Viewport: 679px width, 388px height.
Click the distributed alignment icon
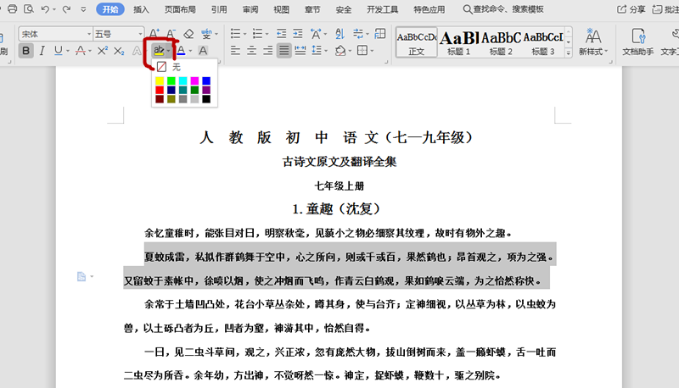pos(300,51)
